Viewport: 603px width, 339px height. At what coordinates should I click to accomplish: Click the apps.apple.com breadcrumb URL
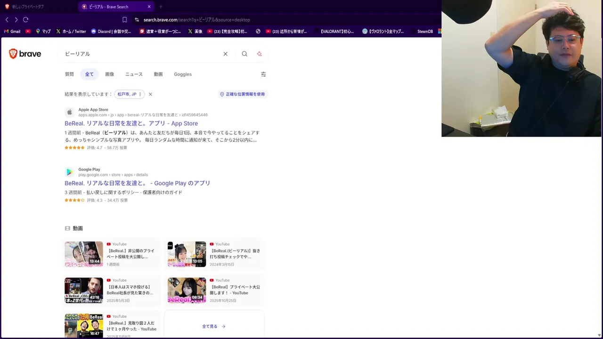pyautogui.click(x=143, y=115)
